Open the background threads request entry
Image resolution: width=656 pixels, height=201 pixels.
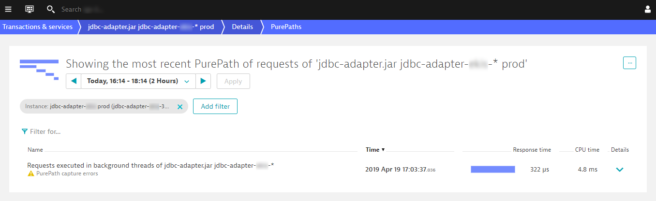tap(150, 166)
